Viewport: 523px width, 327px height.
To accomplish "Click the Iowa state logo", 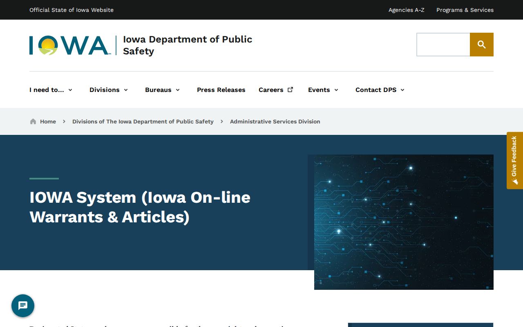I will point(69,45).
